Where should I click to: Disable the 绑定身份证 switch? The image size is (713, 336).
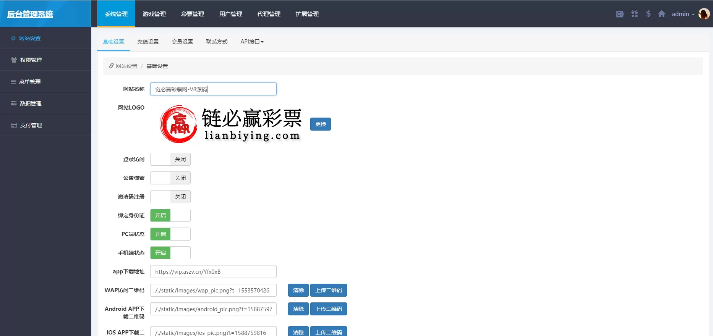170,215
